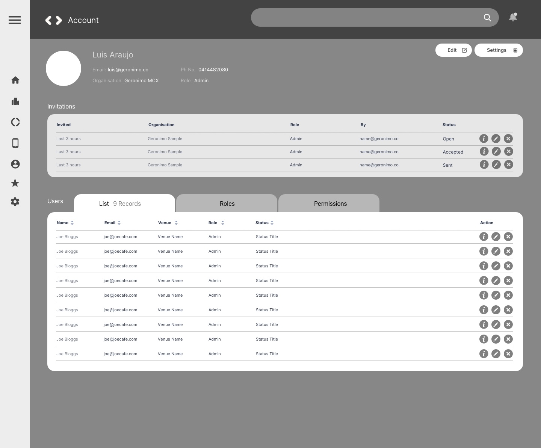Edit the Sent invitation
The width and height of the screenshot is (541, 448).
point(496,164)
